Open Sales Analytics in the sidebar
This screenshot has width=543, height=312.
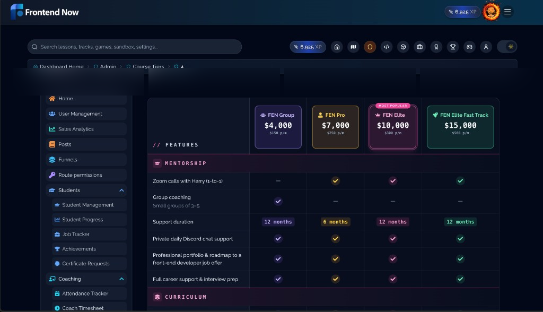point(86,129)
